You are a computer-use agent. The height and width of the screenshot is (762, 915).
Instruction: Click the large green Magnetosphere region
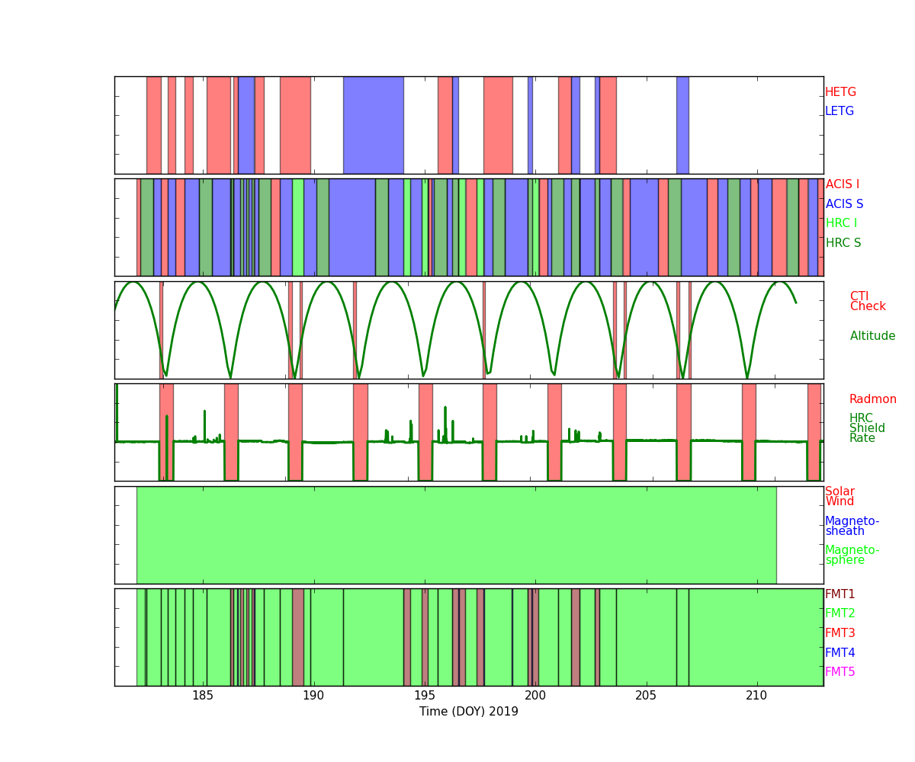click(x=456, y=535)
